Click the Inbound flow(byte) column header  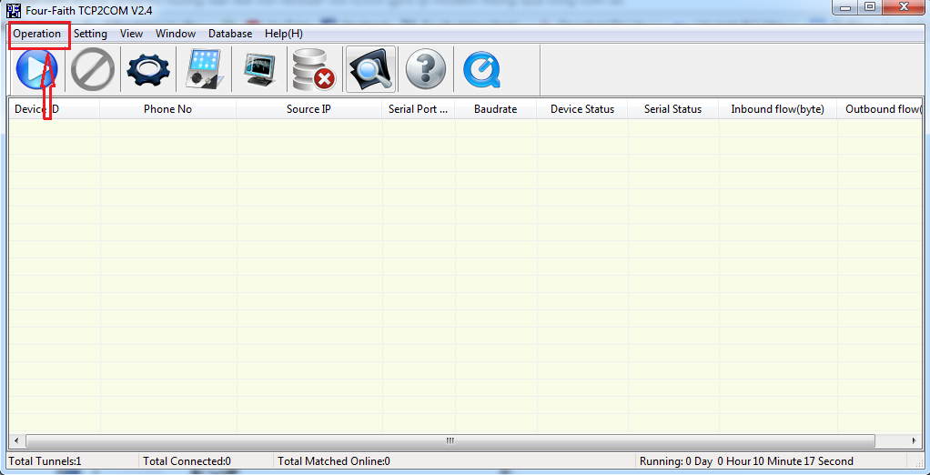pyautogui.click(x=777, y=109)
